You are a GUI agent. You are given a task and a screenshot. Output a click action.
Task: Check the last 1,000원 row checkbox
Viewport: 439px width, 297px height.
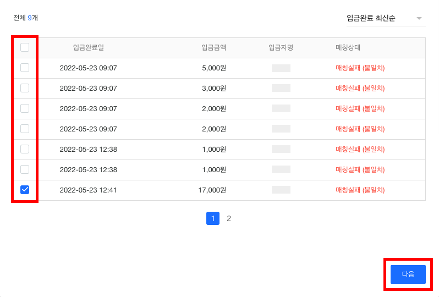click(25, 169)
